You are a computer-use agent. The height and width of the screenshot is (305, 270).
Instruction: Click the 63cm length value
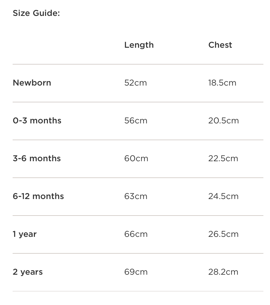pyautogui.click(x=136, y=196)
